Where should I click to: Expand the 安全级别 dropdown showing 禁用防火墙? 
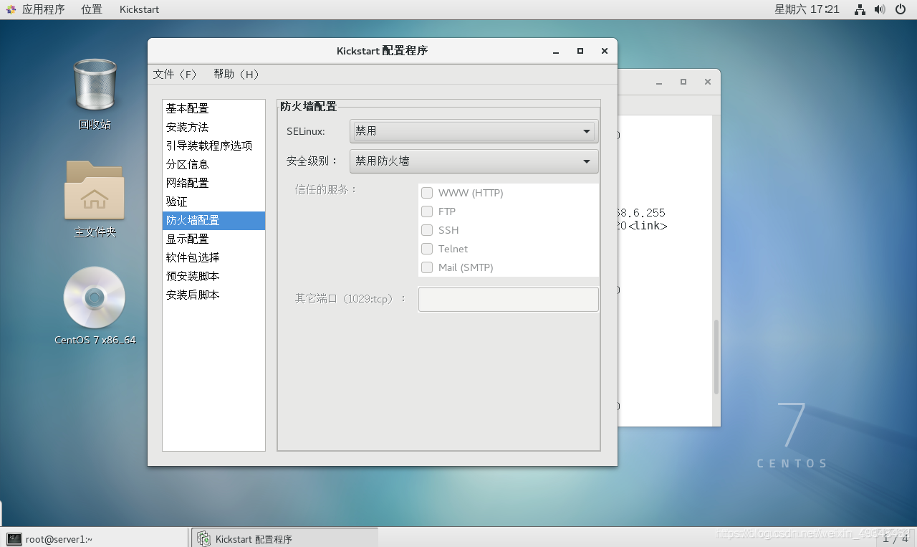[474, 161]
